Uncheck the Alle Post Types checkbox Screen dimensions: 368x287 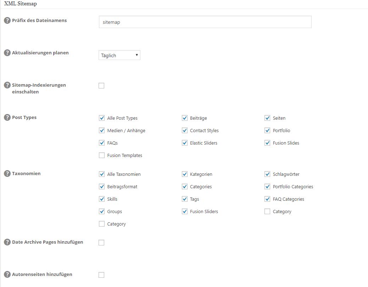click(x=102, y=118)
